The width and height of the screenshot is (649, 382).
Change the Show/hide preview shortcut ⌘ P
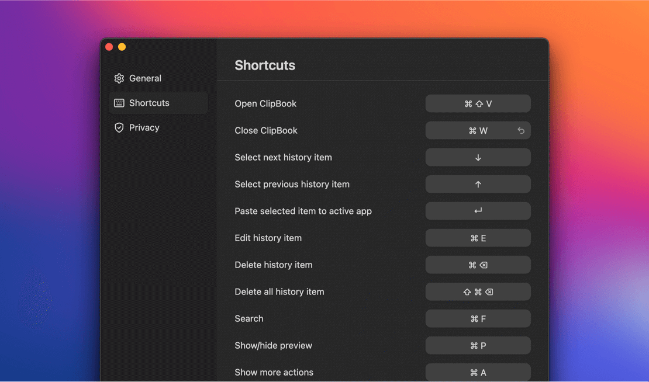478,346
